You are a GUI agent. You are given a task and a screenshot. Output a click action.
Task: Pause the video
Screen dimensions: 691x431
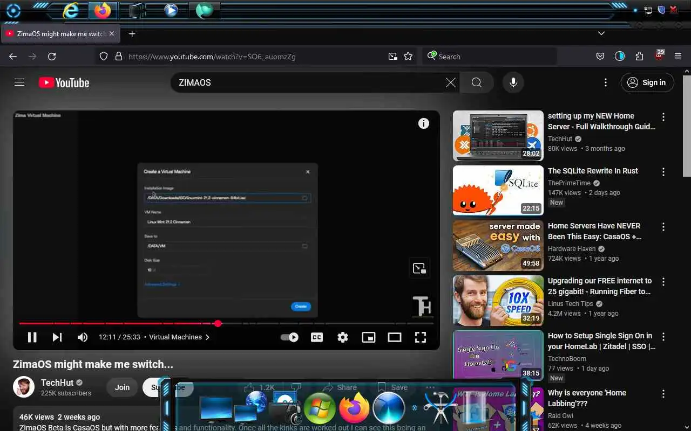32,337
